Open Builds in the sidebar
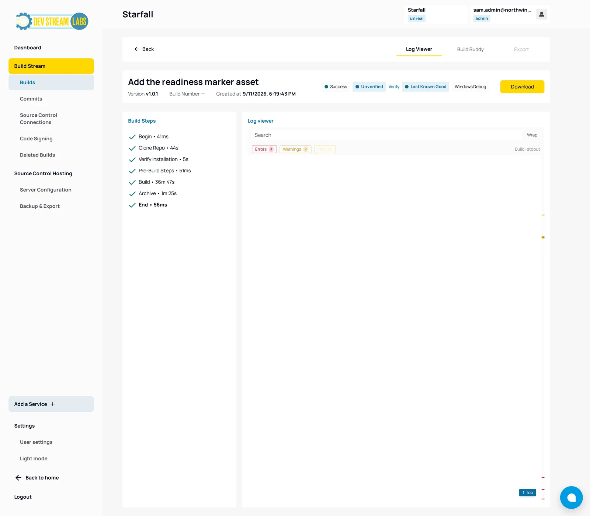The height and width of the screenshot is (516, 590). tap(51, 83)
